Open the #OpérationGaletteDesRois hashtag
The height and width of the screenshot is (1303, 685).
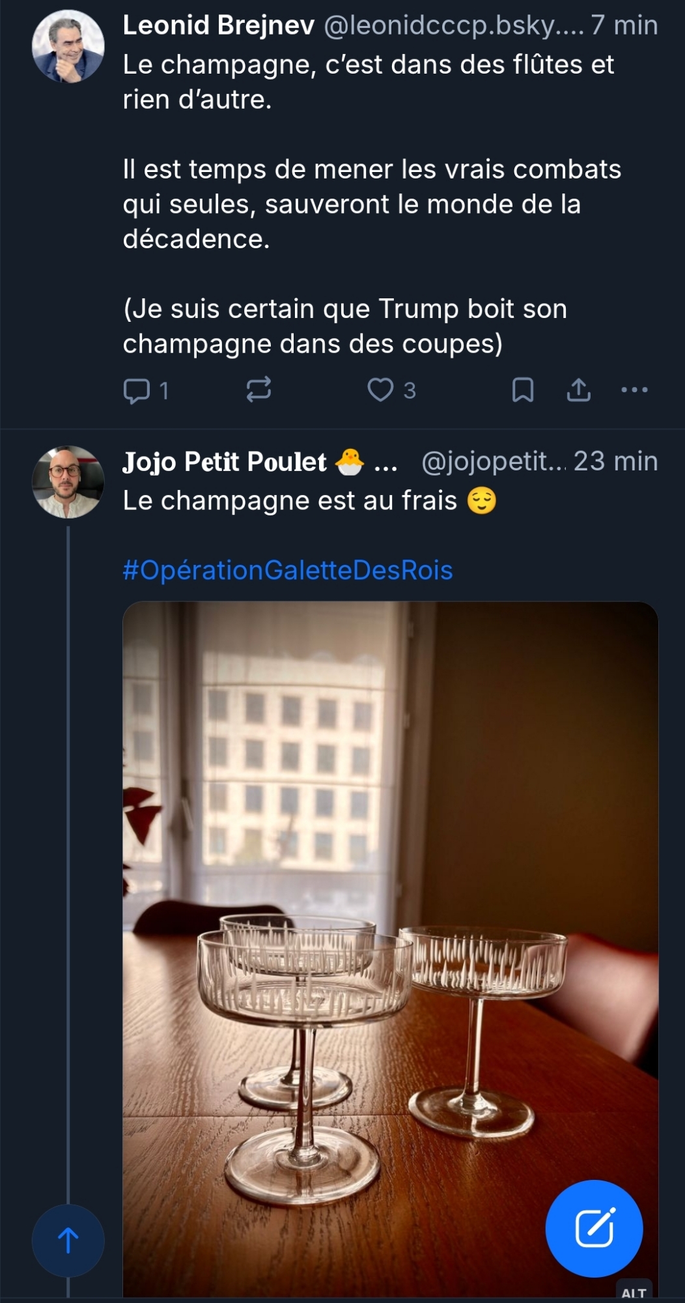pyautogui.click(x=287, y=570)
